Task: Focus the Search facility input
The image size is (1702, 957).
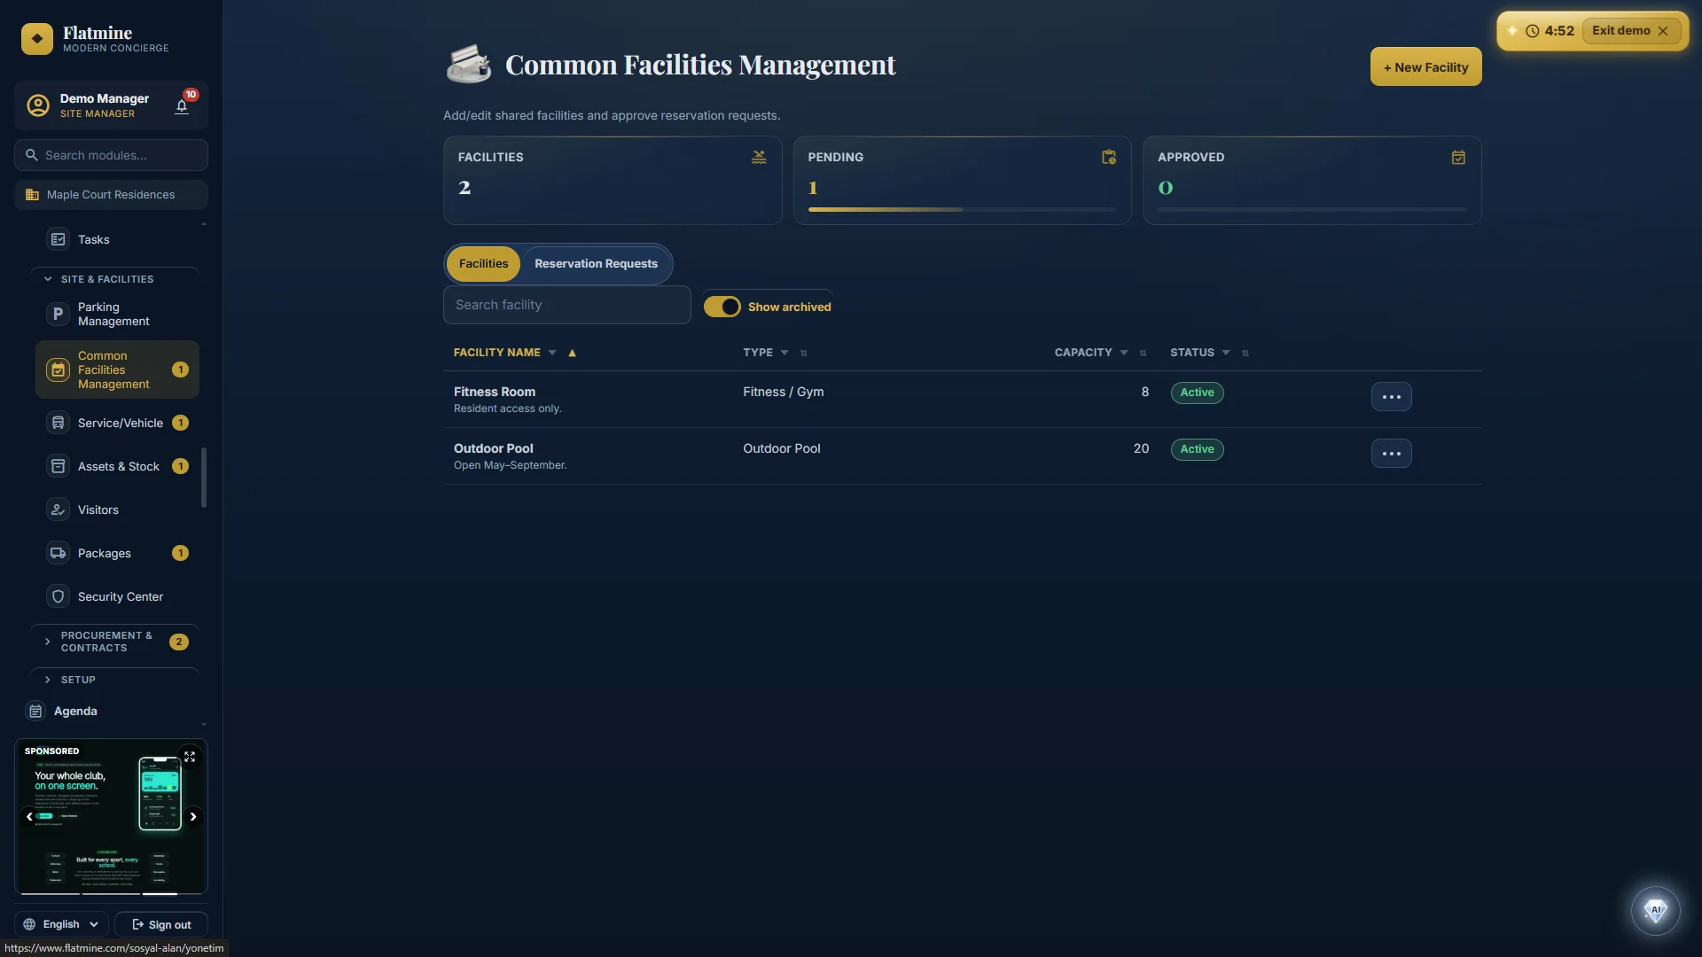Action: 566,305
